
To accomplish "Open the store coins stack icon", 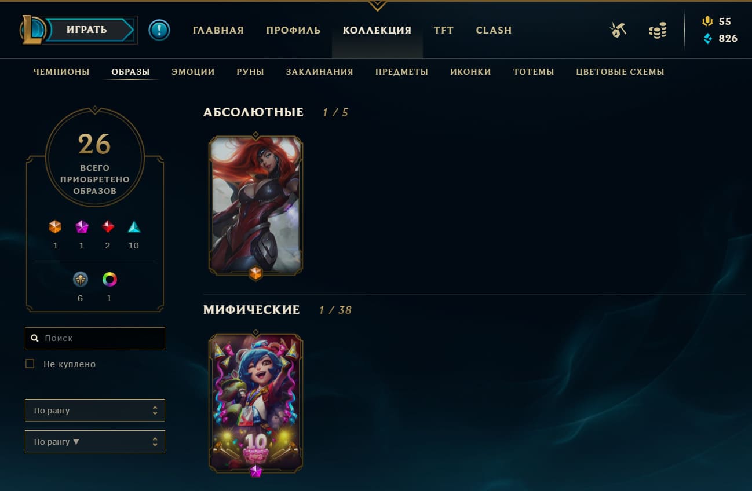I will 658,31.
